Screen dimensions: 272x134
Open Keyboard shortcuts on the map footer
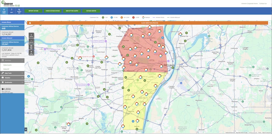[x=230, y=133]
